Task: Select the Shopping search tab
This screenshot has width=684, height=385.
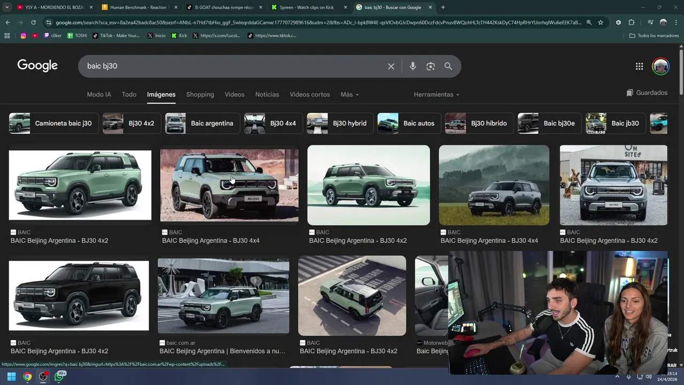Action: coord(200,95)
